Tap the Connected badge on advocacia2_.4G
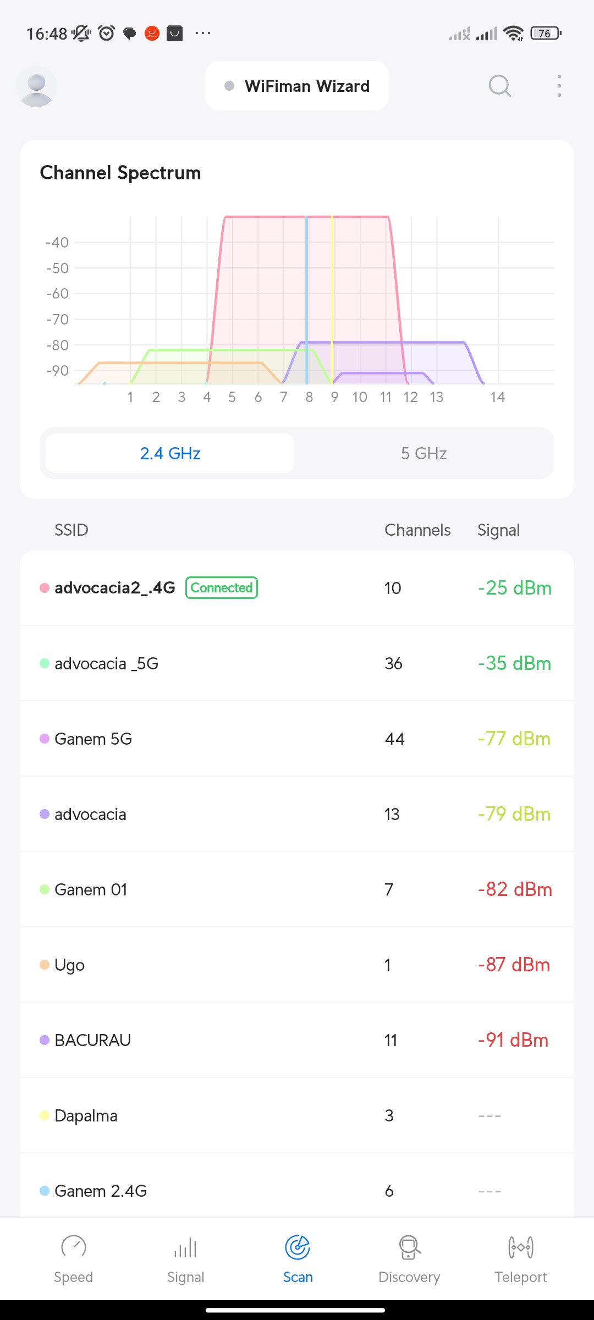This screenshot has width=594, height=1320. point(222,588)
